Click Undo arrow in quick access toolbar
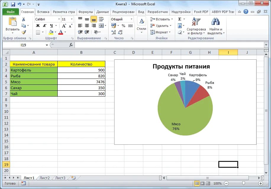 pos(19,4)
